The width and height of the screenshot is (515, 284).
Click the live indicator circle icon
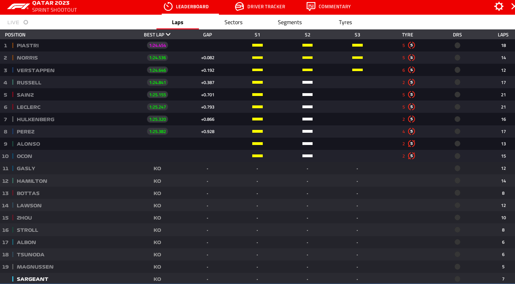pos(26,22)
